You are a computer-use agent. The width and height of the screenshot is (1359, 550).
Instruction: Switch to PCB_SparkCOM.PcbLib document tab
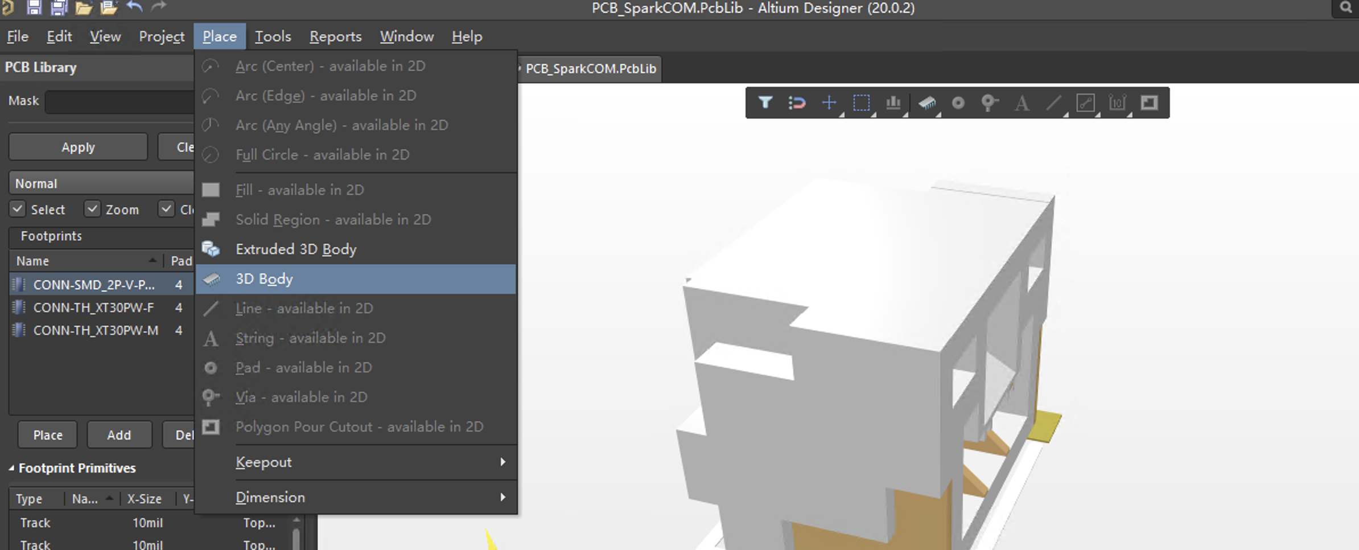click(x=590, y=68)
